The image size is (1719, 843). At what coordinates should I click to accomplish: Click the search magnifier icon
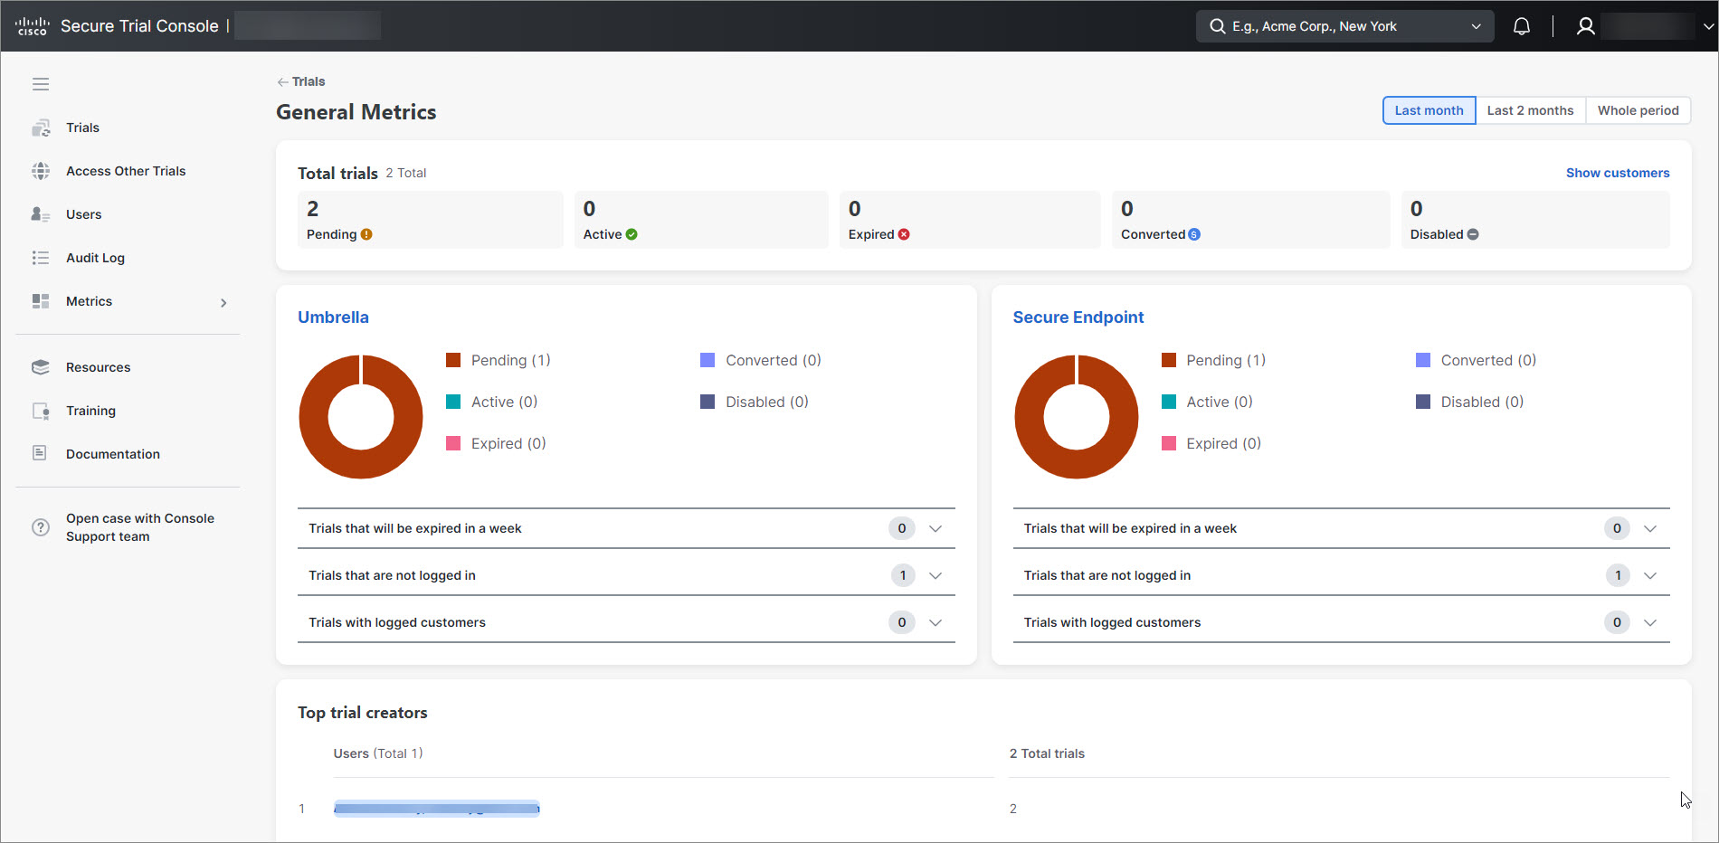pyautogui.click(x=1218, y=26)
